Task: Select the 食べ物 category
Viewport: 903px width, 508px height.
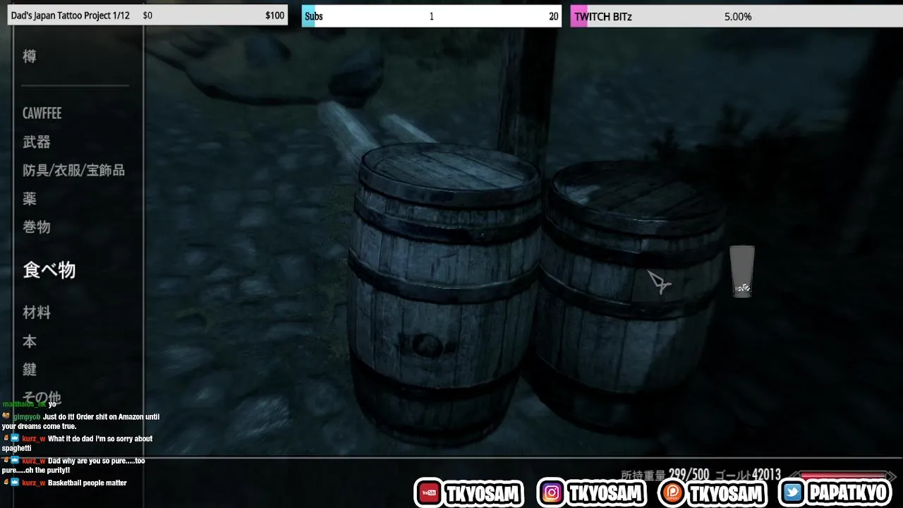Action: [x=49, y=270]
